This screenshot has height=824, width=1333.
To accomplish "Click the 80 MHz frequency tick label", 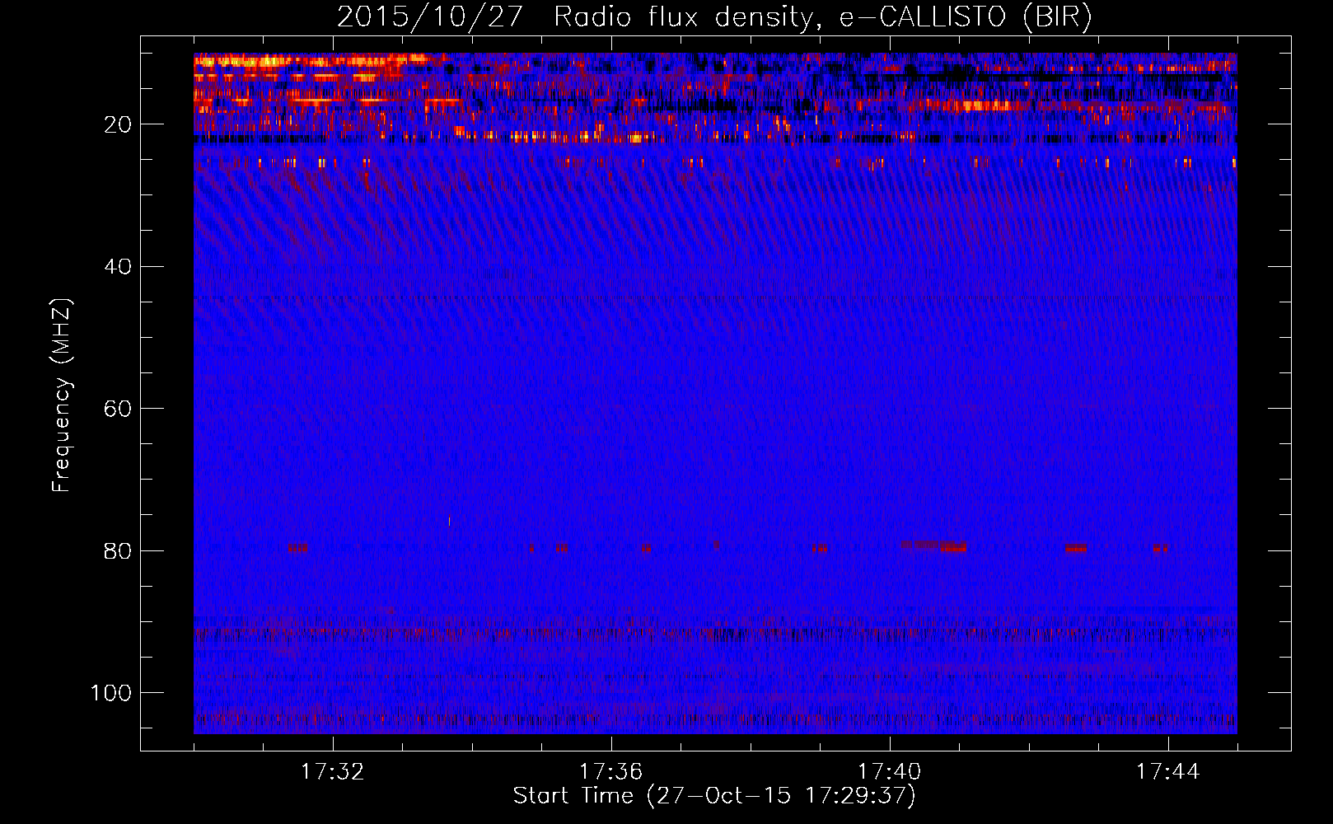I will [x=117, y=551].
